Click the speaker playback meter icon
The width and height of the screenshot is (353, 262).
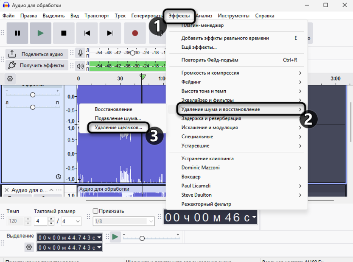[x=80, y=66]
